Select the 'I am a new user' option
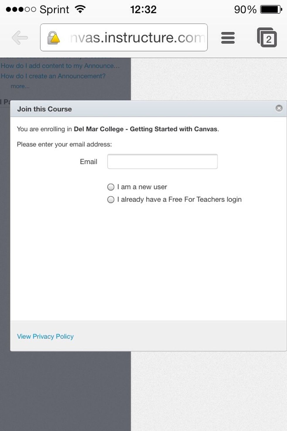This screenshot has width=287, height=431. [111, 187]
